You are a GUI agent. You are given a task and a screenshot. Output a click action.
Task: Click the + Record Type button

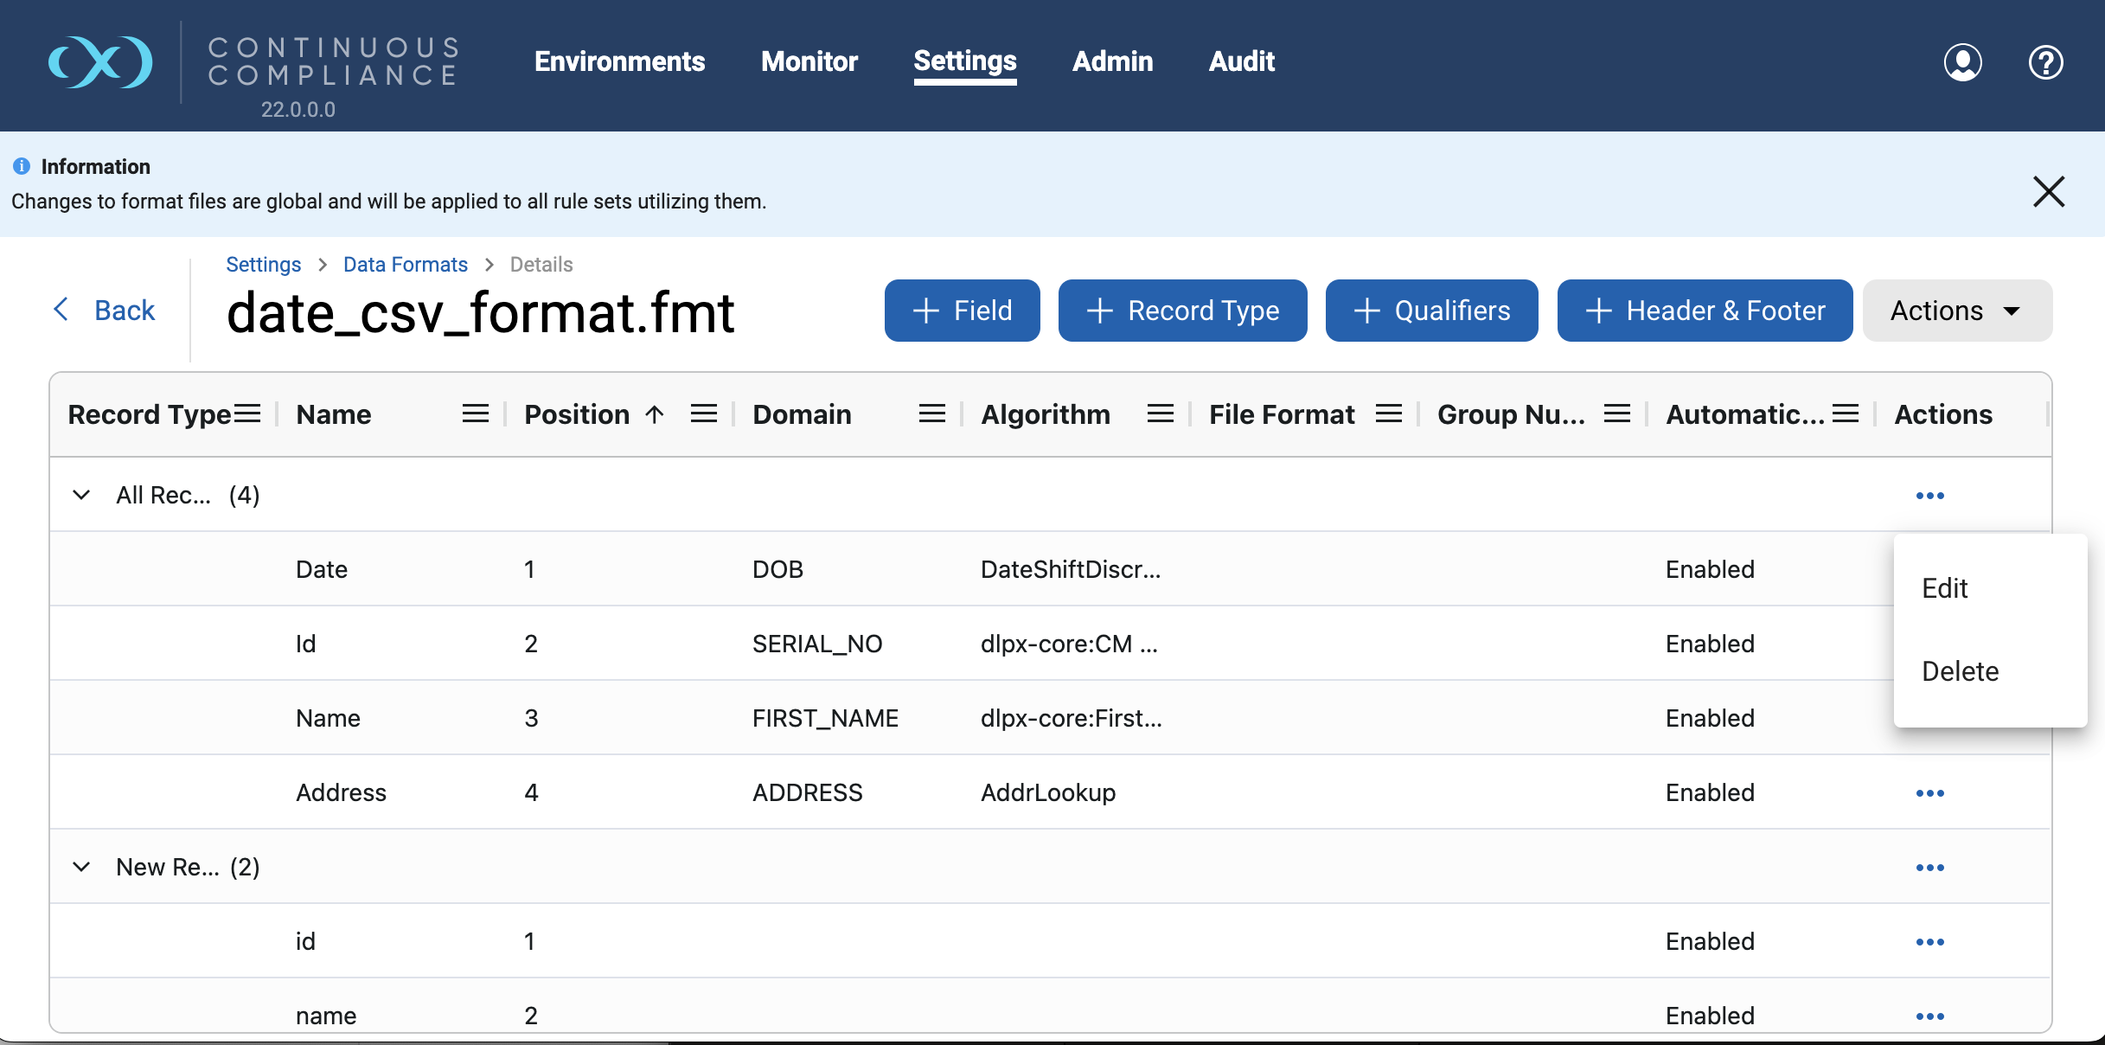click(x=1182, y=311)
